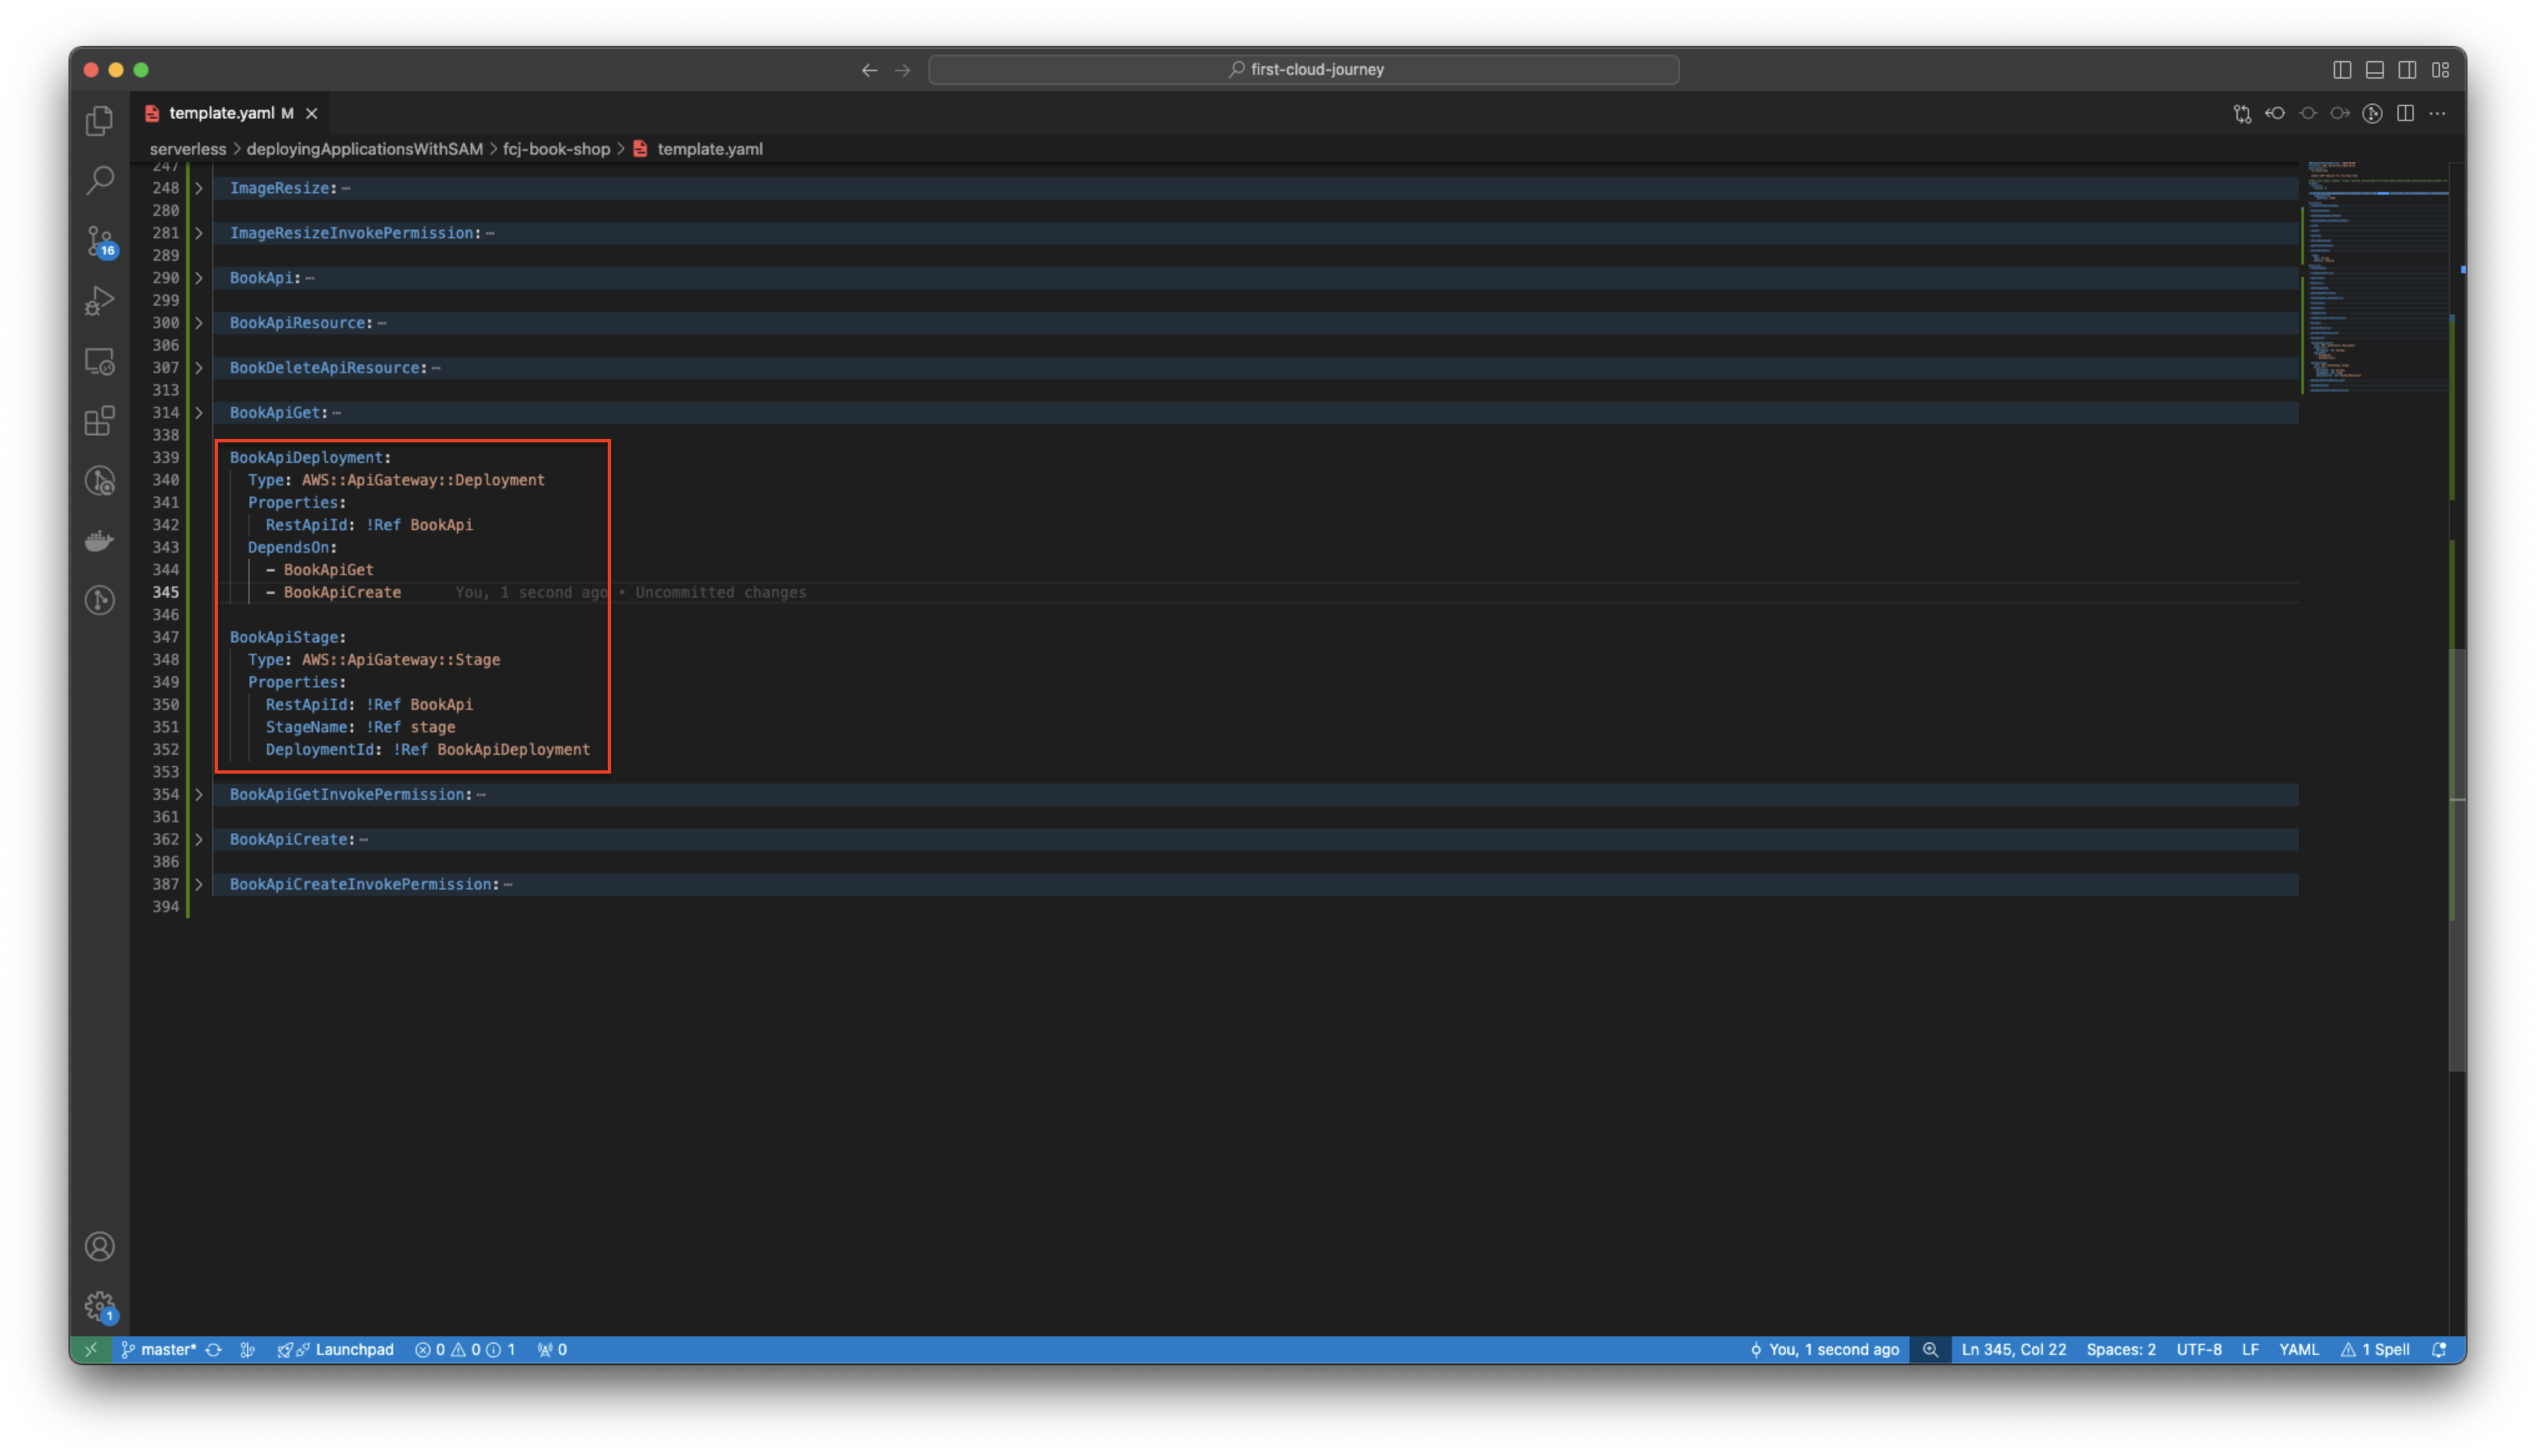Open the Search view in activity bar
The image size is (2536, 1456).
click(99, 181)
